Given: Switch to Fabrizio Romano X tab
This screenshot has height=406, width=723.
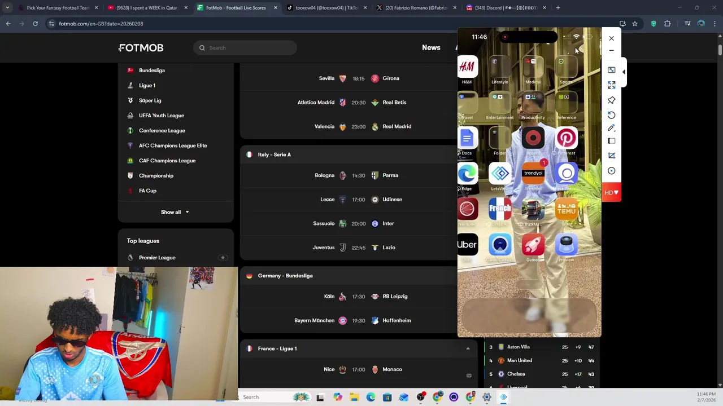Looking at the screenshot, I should click(x=416, y=8).
